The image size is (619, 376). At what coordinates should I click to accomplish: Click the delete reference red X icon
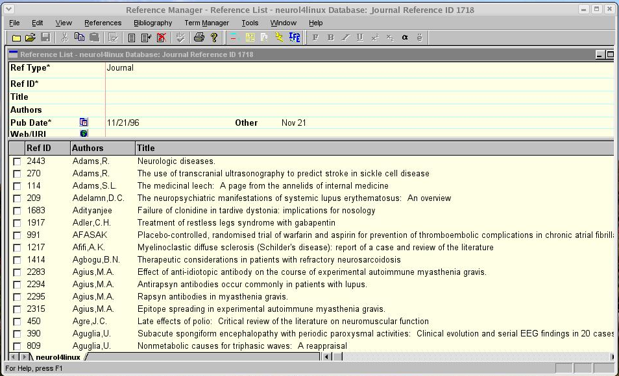click(x=162, y=38)
